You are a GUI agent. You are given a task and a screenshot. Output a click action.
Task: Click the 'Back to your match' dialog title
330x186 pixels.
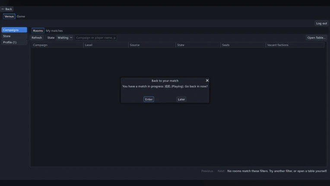[165, 81]
